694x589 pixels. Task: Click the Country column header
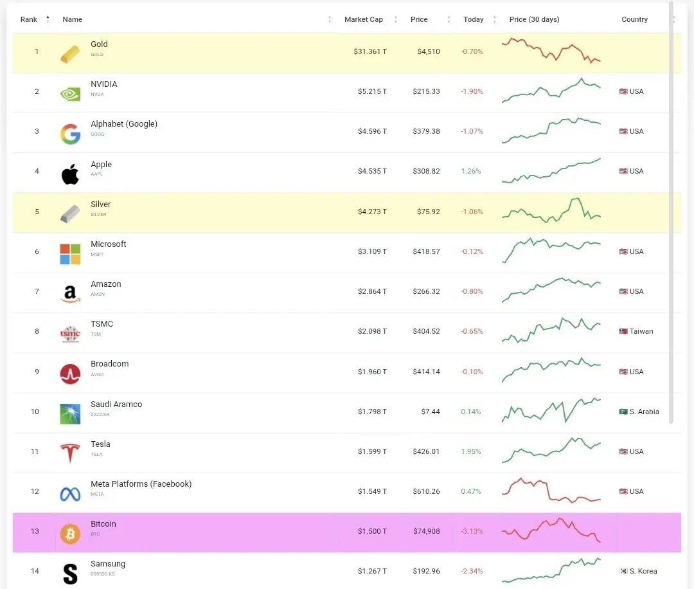click(634, 19)
